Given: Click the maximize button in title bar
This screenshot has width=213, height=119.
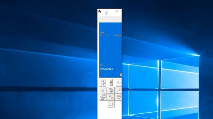Looking at the screenshot, I should 107,11.
